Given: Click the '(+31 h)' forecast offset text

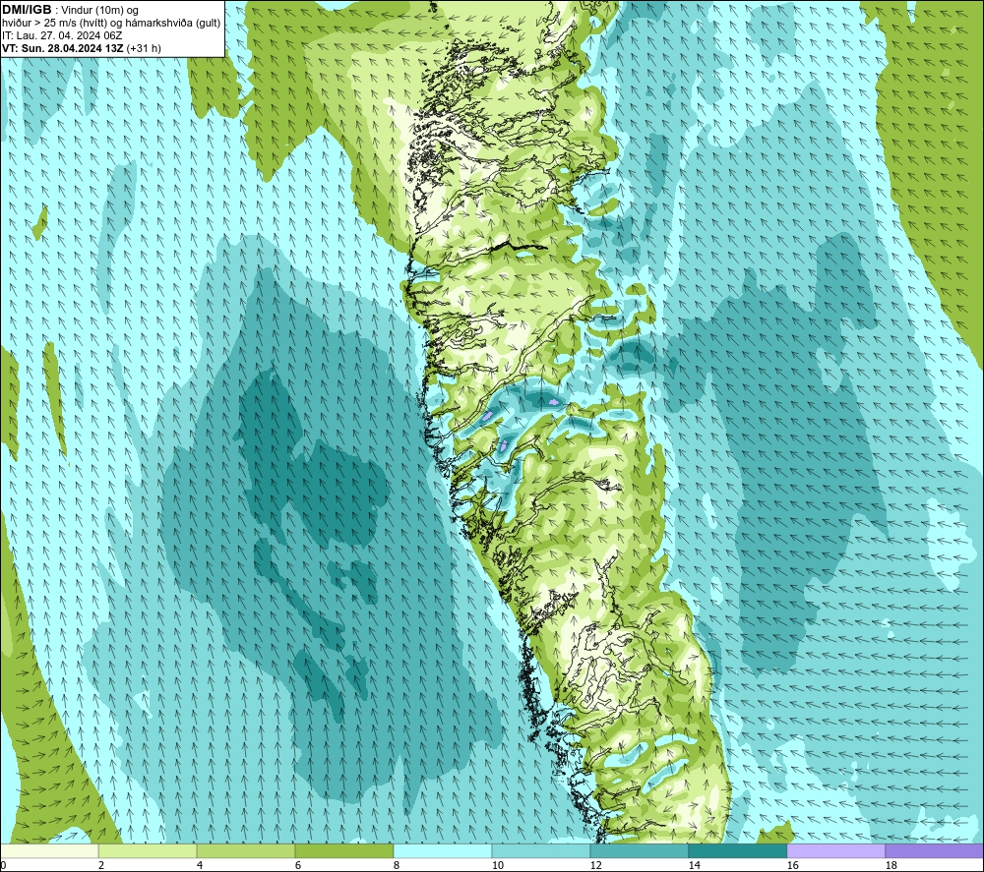Looking at the screenshot, I should pos(144,48).
